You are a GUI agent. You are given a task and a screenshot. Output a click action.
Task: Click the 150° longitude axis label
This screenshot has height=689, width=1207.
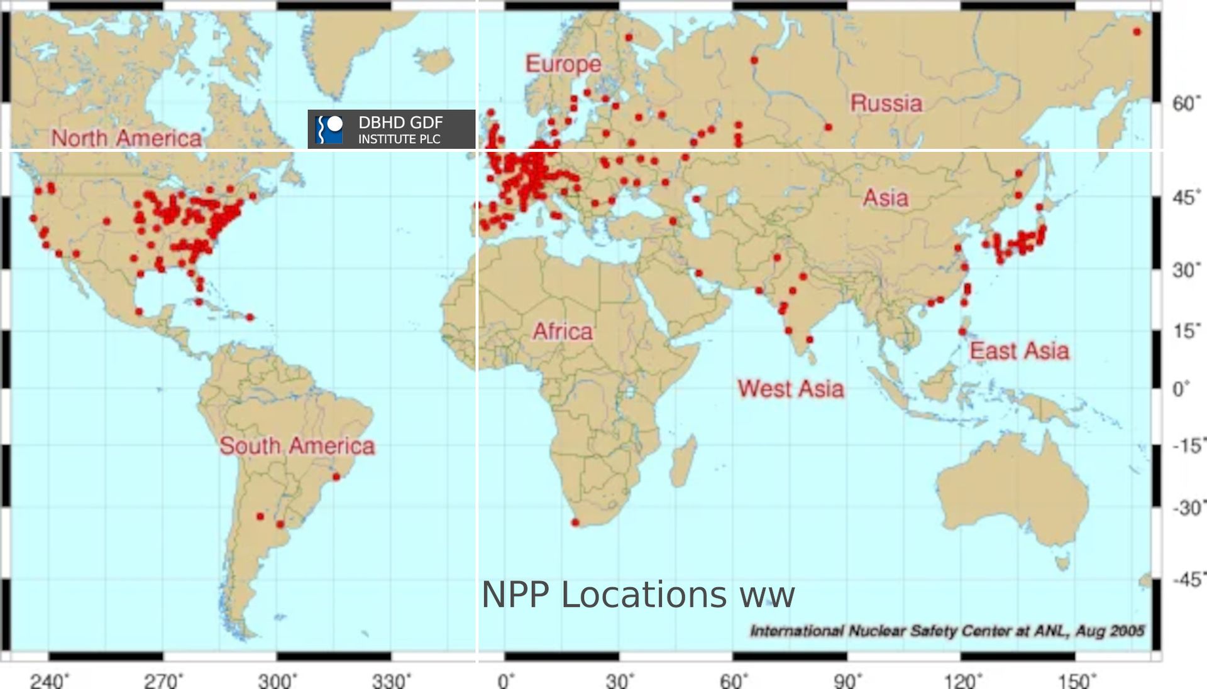[1076, 681]
